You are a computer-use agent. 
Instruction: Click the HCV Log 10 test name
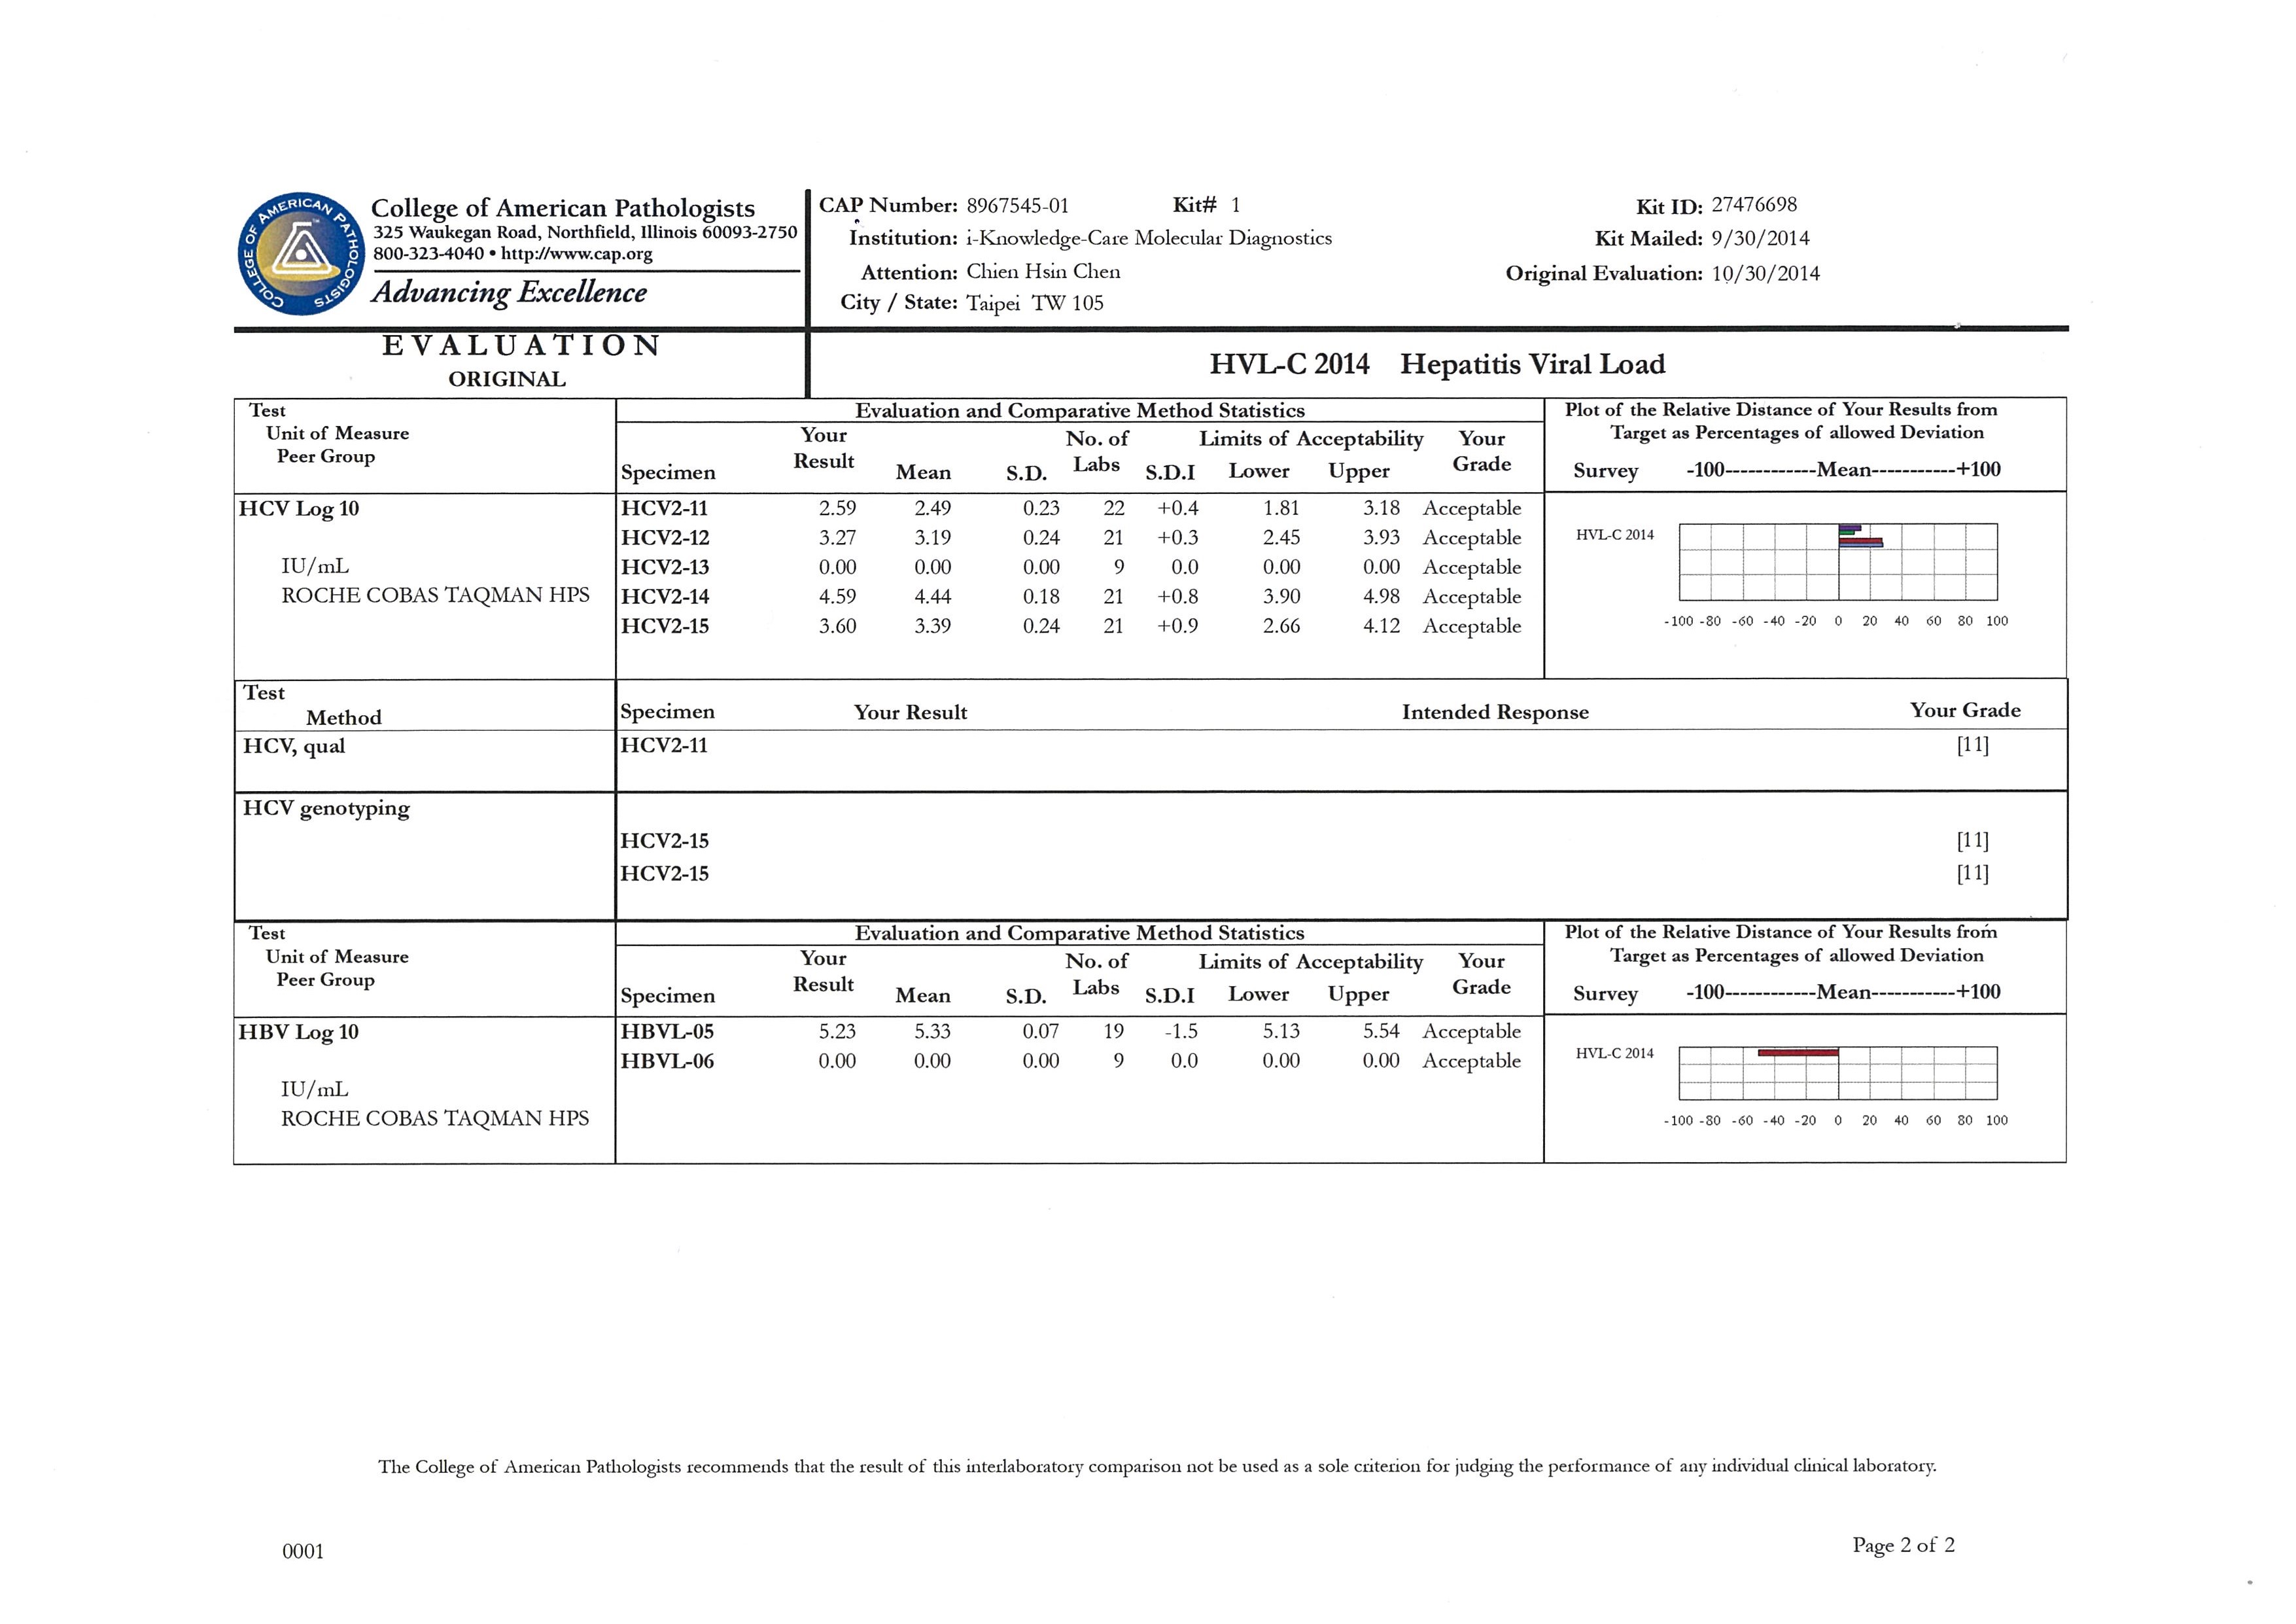pyautogui.click(x=298, y=509)
